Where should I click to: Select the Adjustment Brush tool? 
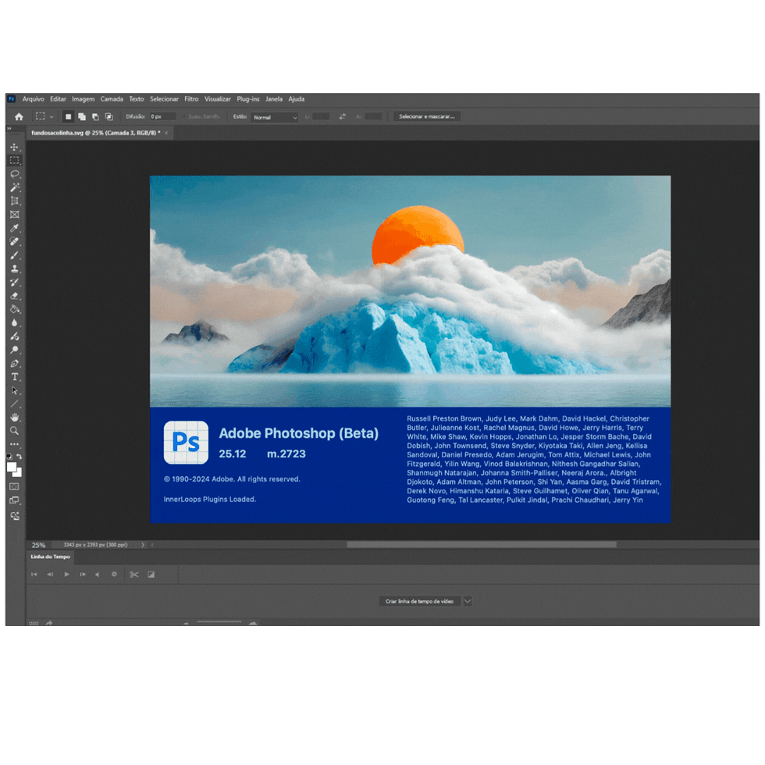[x=14, y=336]
